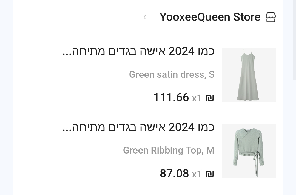This screenshot has height=195, width=296.
Task: Click the Green satin dress, S variant text
Action: pyautogui.click(x=172, y=74)
